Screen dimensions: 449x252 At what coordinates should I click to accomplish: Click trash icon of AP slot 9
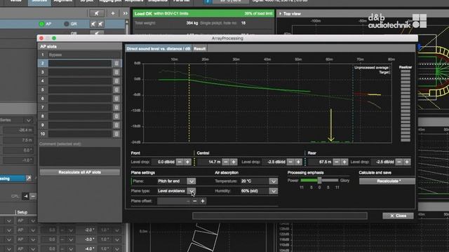[116, 125]
